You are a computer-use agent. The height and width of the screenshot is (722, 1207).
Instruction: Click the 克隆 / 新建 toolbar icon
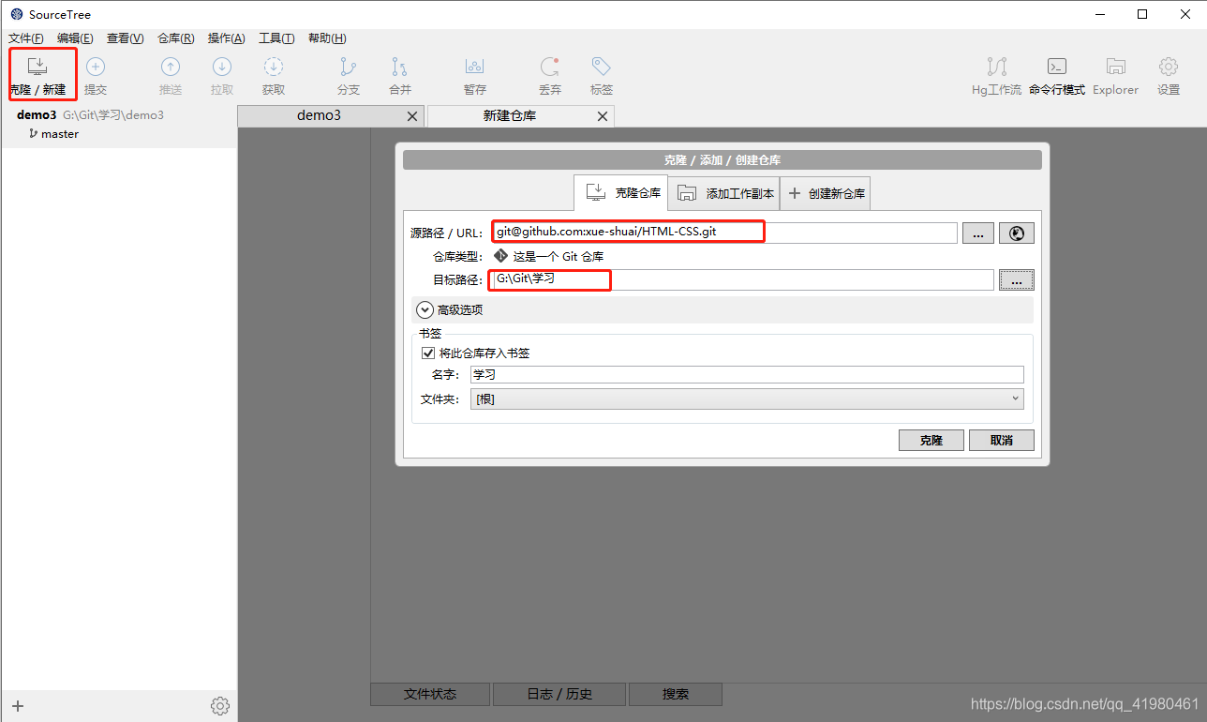37,67
